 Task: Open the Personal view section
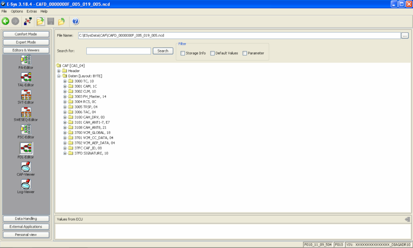[x=26, y=235]
